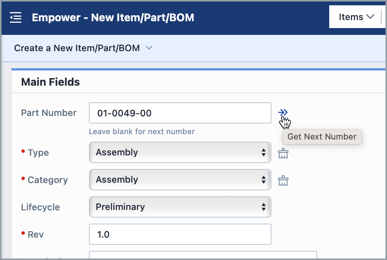Open the Lifecycle dropdown showing Preliminary

coord(180,207)
